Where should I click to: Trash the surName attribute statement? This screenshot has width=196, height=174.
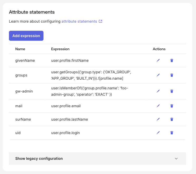[172, 119]
